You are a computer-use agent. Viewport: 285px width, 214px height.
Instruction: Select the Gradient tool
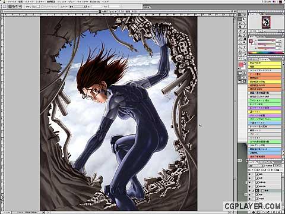click(244, 39)
